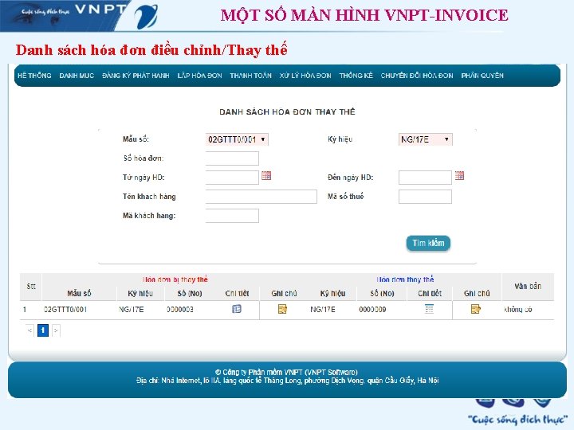This screenshot has height=430, width=574.
Task: Click the Mẫu số column header
Action: 79,293
